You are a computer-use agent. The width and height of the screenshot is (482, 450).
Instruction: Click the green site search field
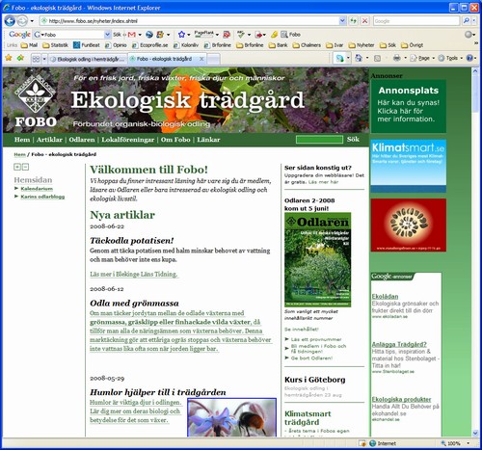point(319,140)
